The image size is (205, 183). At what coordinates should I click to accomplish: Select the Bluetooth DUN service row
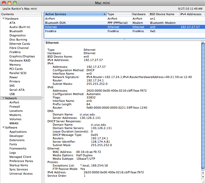click(x=125, y=23)
